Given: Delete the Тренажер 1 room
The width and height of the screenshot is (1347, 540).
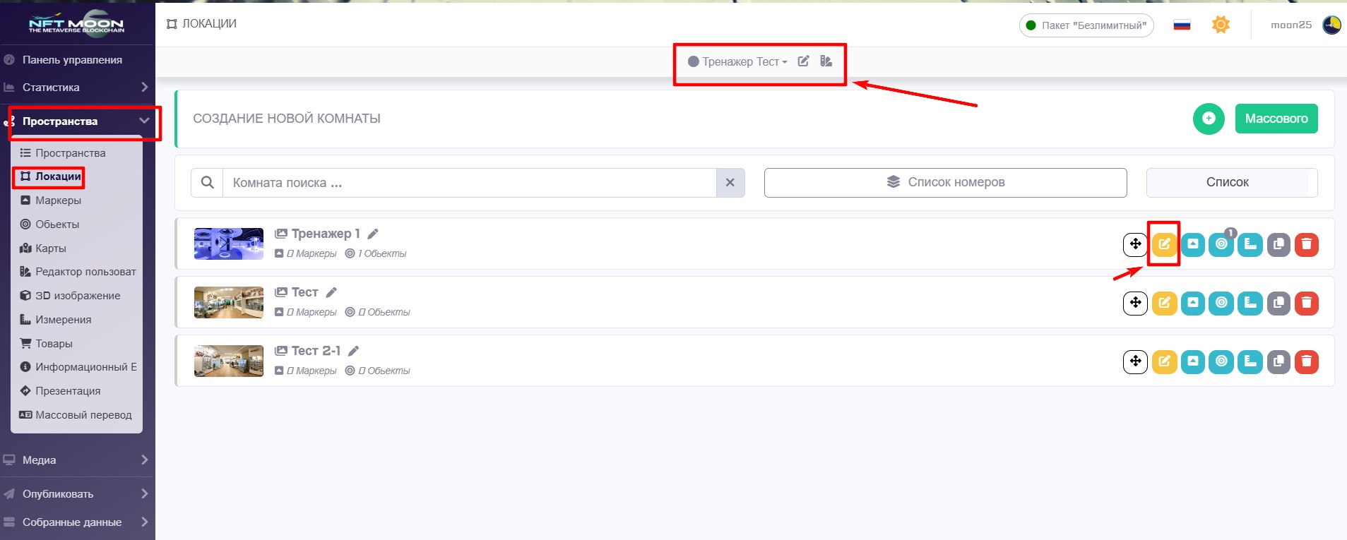Looking at the screenshot, I should pyautogui.click(x=1307, y=244).
